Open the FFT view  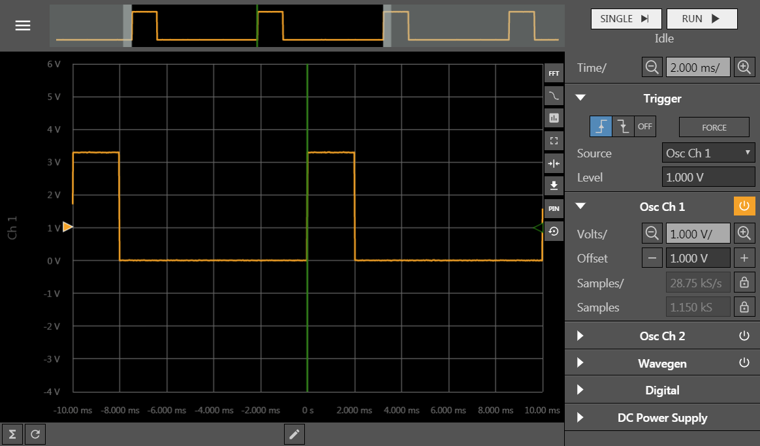click(554, 74)
